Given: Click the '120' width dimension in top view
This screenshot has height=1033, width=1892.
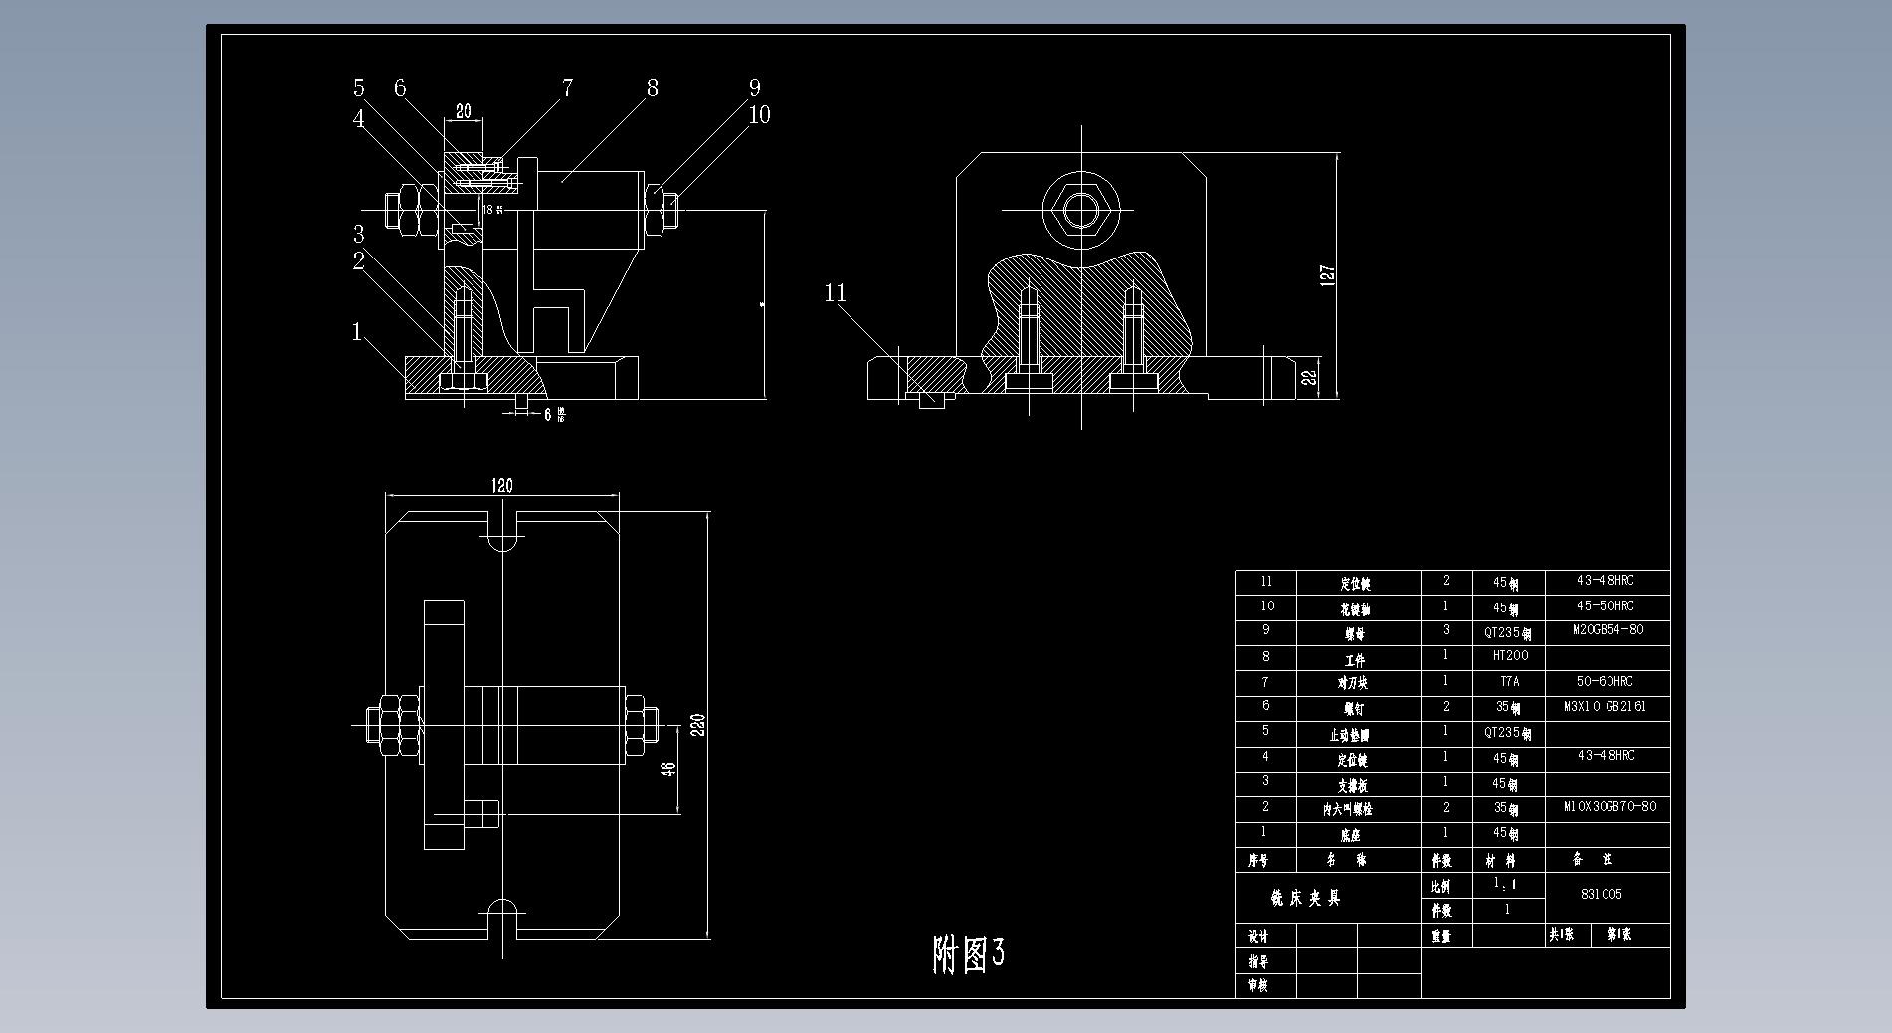Looking at the screenshot, I should [x=501, y=485].
